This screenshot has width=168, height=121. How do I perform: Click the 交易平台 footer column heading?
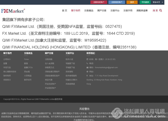tap(70, 53)
